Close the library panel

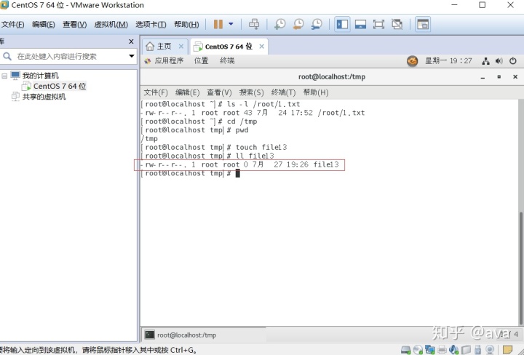pyautogui.click(x=131, y=41)
